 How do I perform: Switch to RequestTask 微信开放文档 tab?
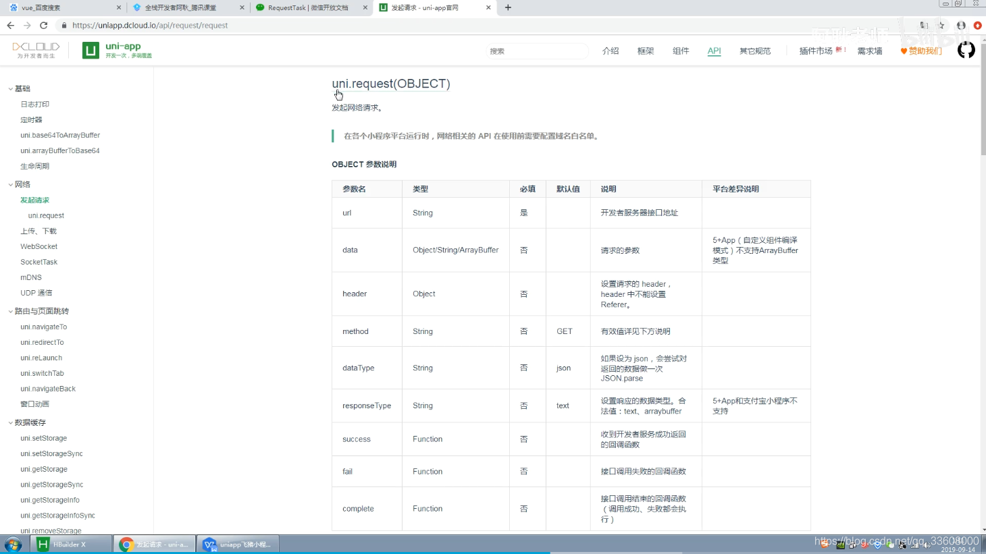[x=311, y=7]
